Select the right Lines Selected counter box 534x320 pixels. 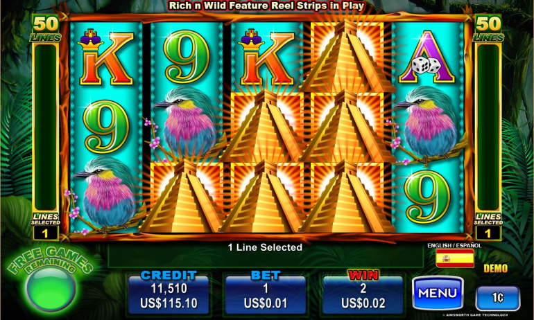coord(488,233)
